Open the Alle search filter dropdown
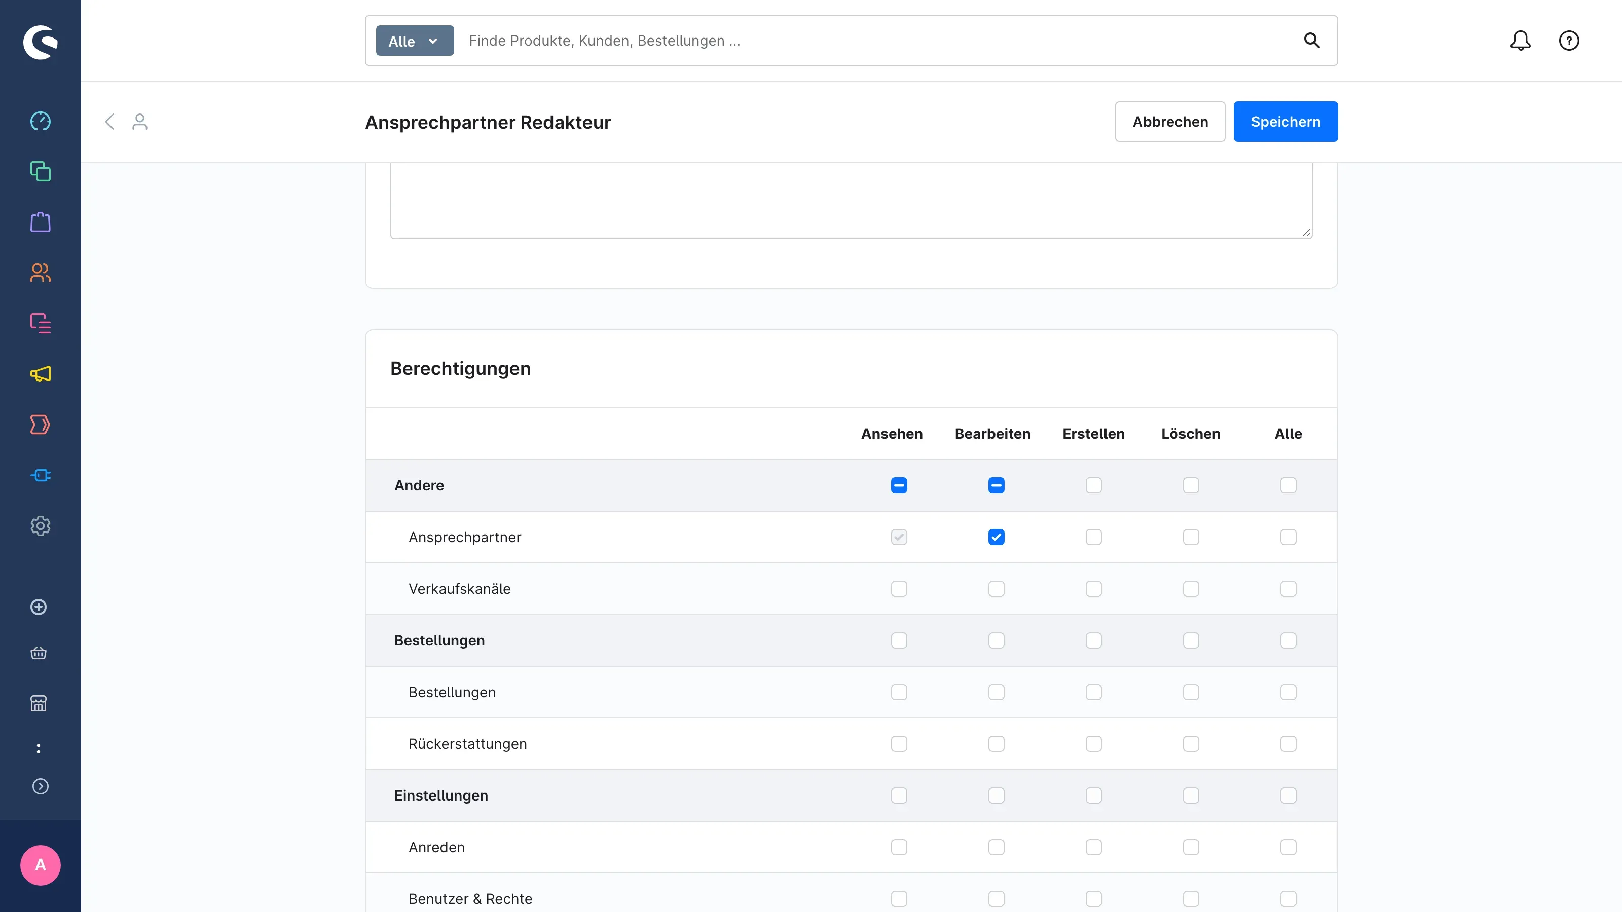The height and width of the screenshot is (912, 1622). click(414, 41)
